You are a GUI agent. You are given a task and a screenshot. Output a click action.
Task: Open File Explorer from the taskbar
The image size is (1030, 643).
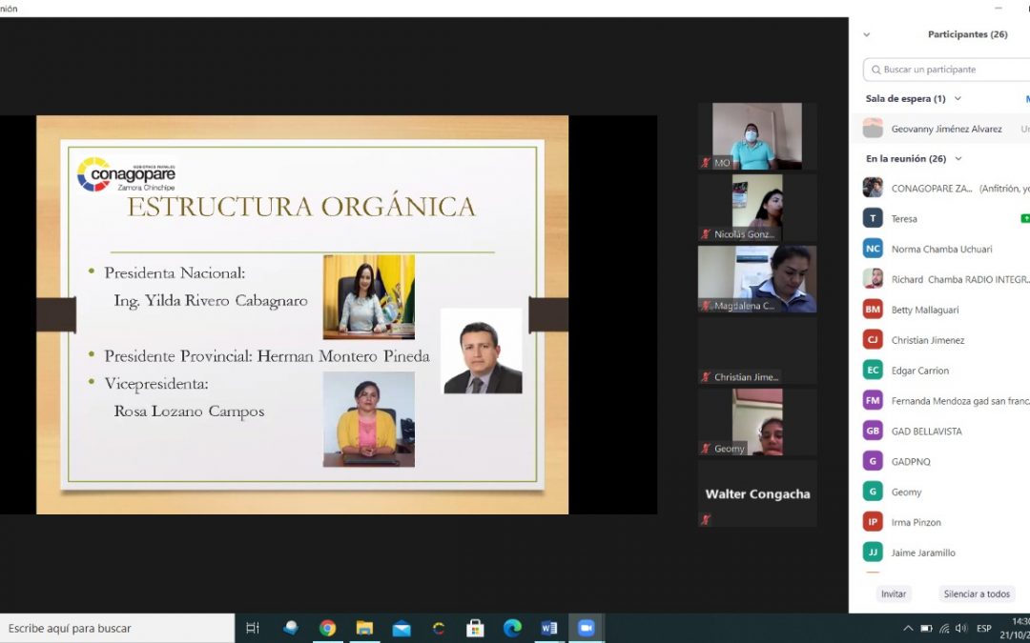364,628
